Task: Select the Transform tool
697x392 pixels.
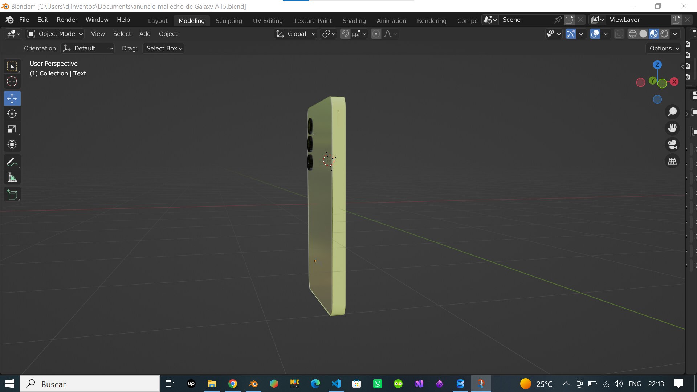Action: (x=12, y=145)
